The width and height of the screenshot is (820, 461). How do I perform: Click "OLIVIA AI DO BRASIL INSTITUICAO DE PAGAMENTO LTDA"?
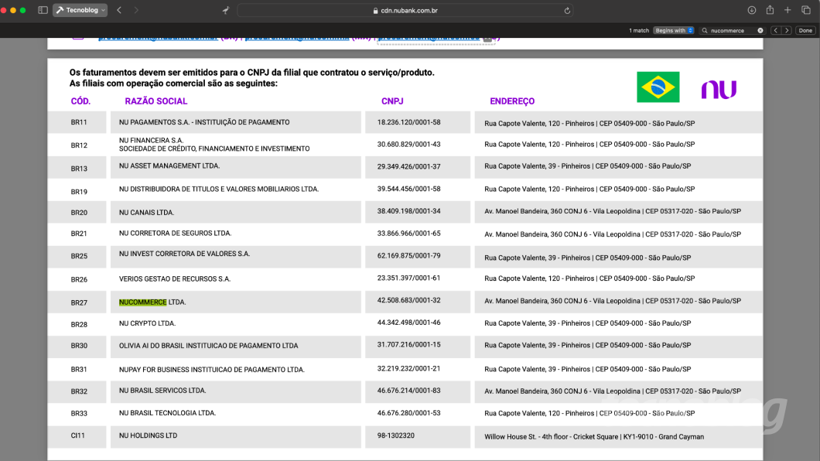pos(209,346)
